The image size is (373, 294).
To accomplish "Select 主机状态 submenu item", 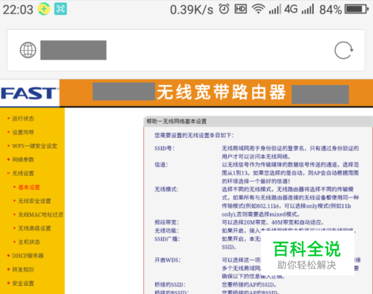I will [29, 242].
